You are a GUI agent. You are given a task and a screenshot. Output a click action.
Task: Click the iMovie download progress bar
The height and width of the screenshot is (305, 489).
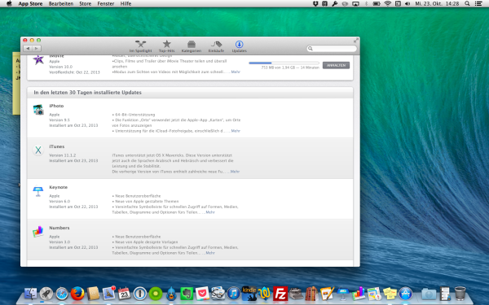tap(284, 63)
